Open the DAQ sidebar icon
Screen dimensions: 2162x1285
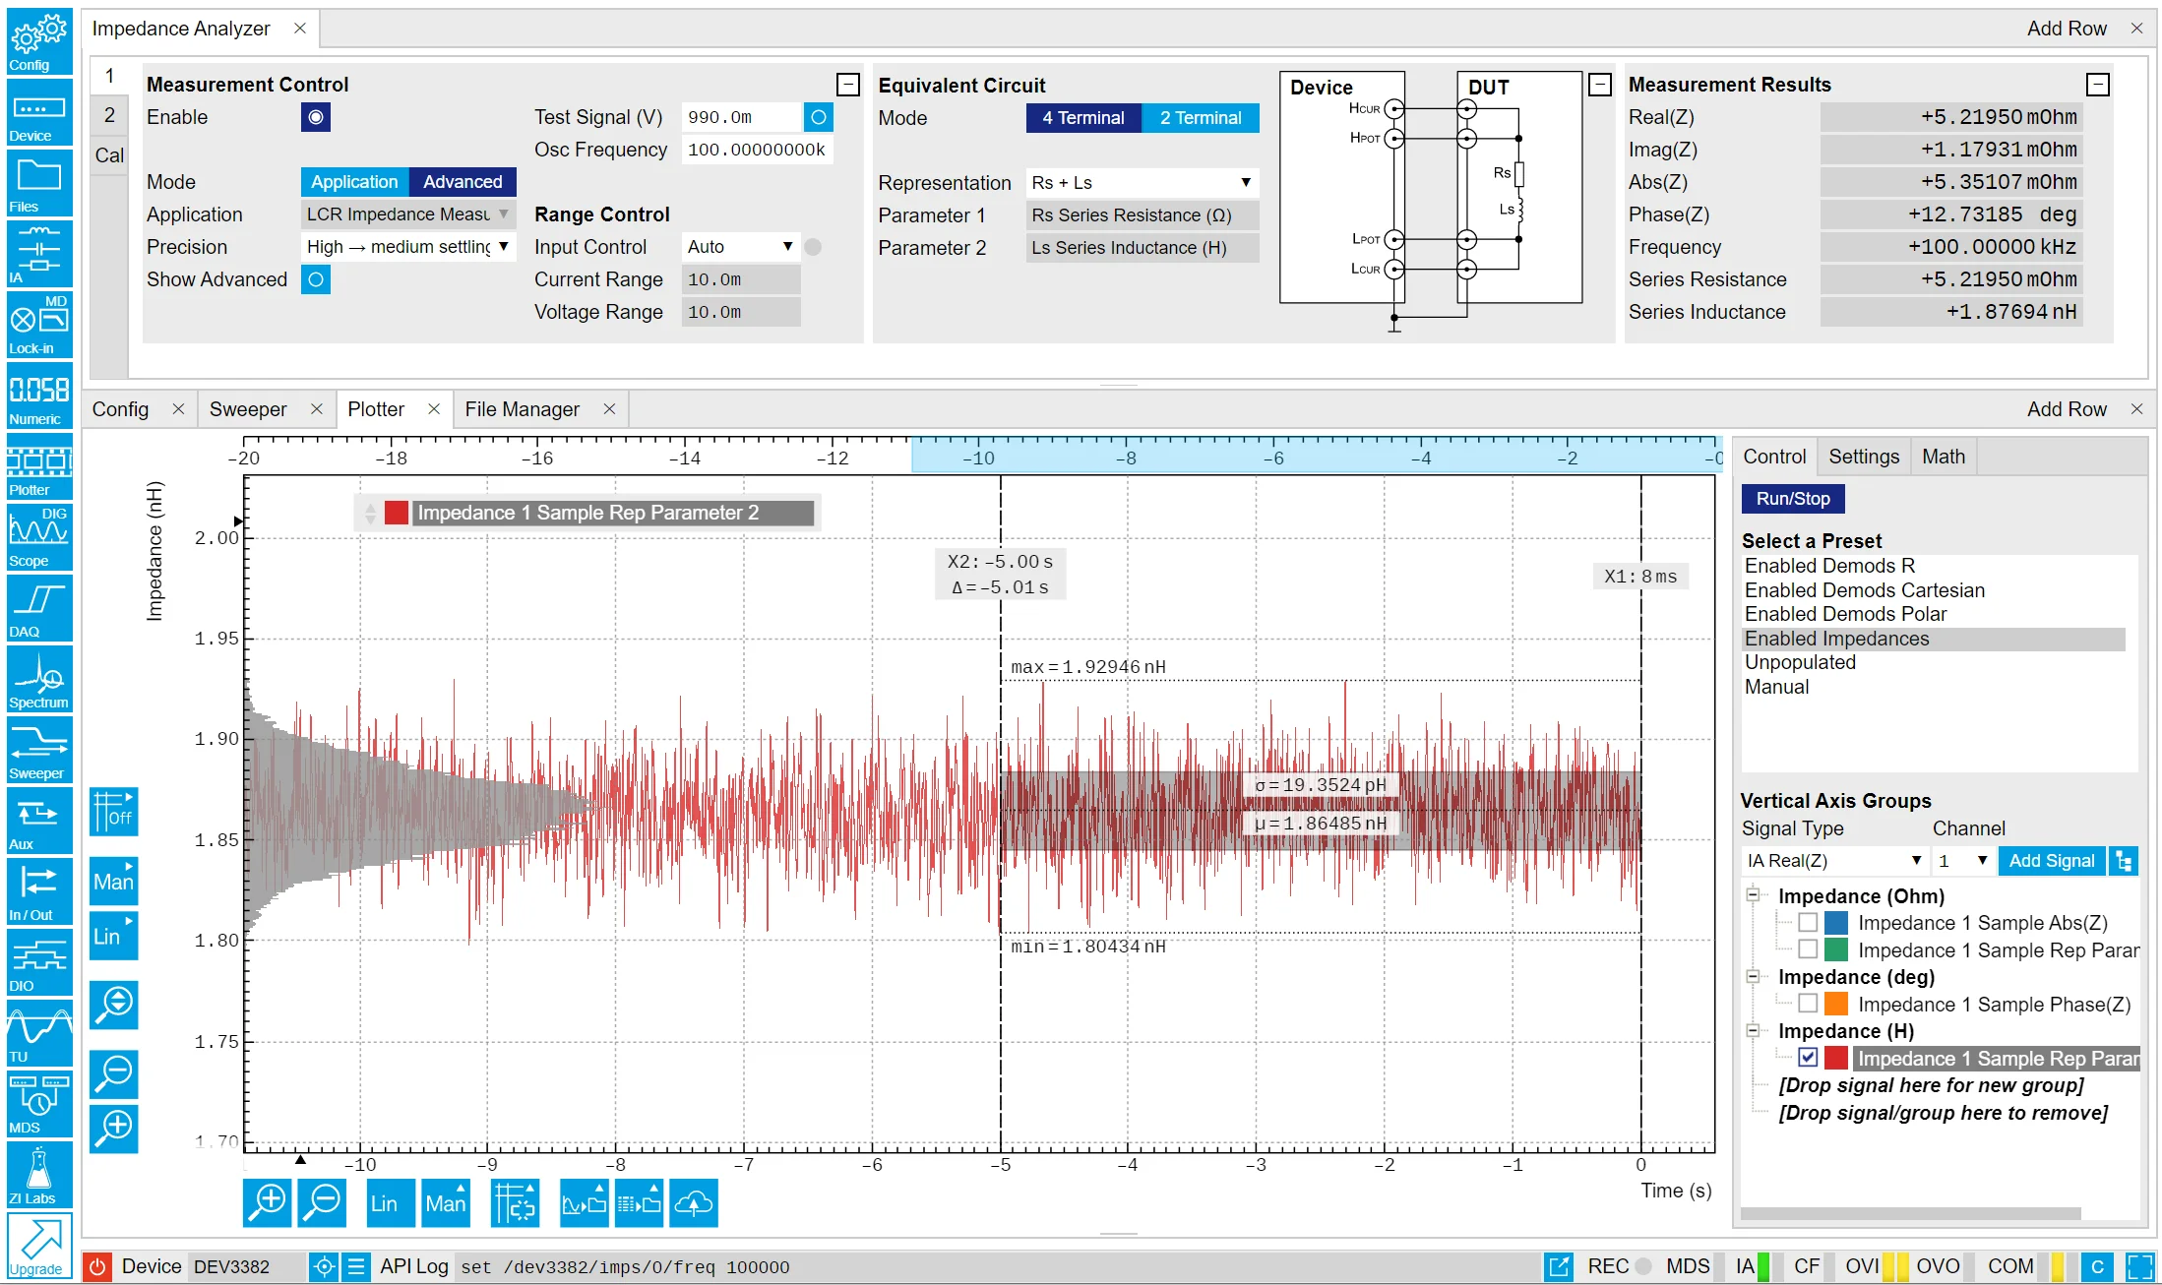coord(39,608)
